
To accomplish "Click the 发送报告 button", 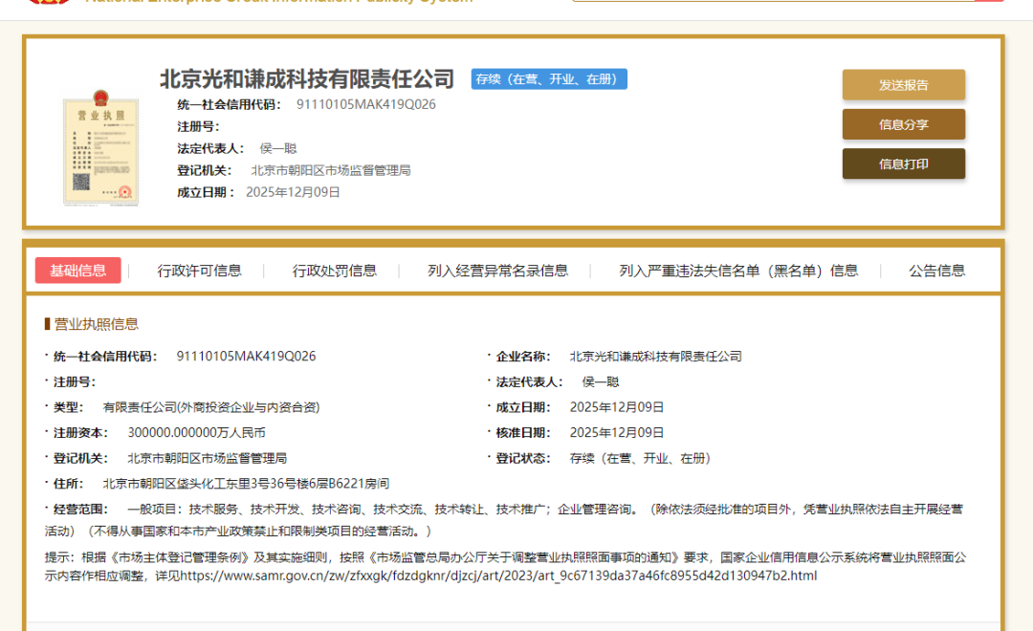I will coord(903,85).
